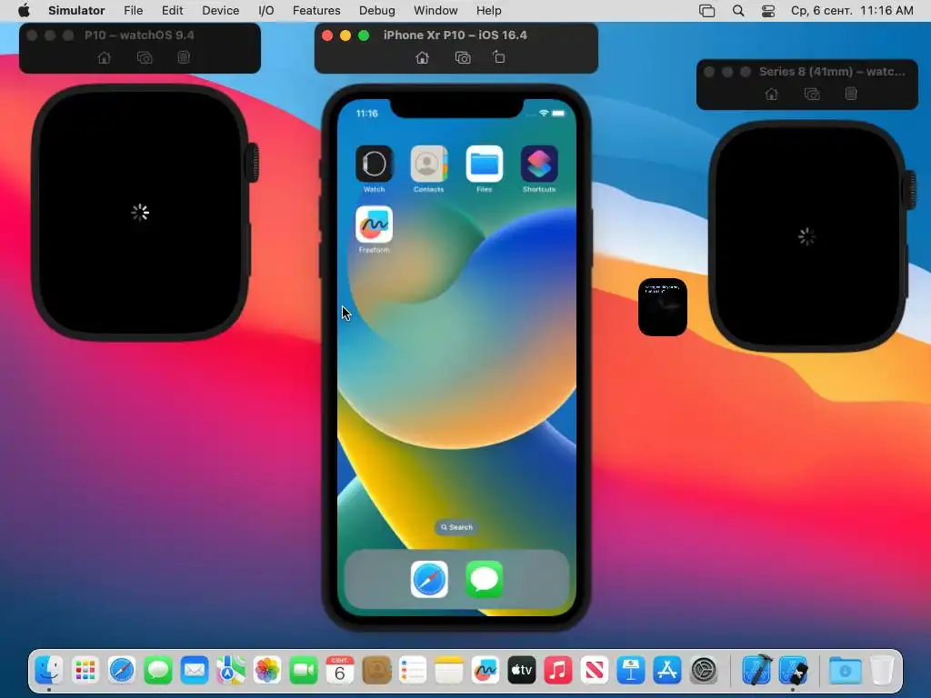Open Xcode from the Dock
This screenshot has width=931, height=698.
[757, 671]
